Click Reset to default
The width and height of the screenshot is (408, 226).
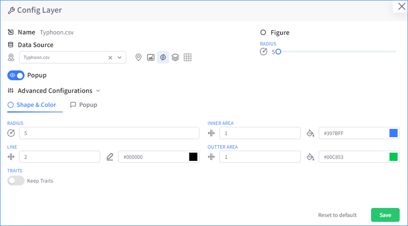(x=337, y=215)
